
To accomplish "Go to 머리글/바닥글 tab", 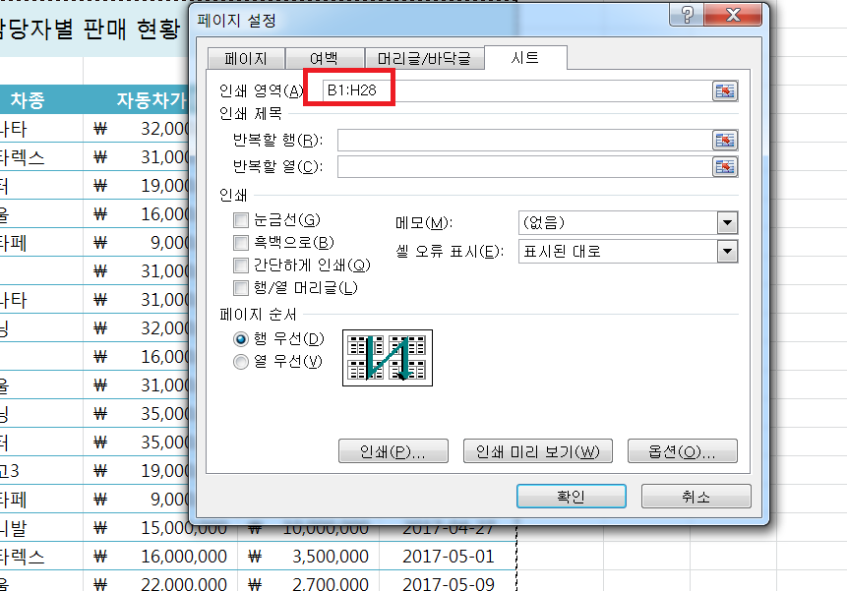I will point(424,59).
